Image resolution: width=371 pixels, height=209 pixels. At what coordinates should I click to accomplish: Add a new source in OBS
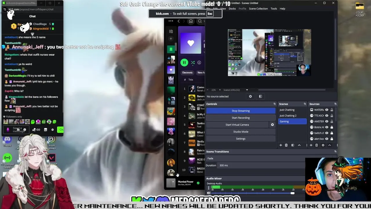(x=311, y=145)
